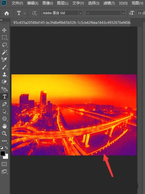Select the Zoom magnifier tool
Image resolution: width=145 pixels, height=194 pixels.
point(4,133)
